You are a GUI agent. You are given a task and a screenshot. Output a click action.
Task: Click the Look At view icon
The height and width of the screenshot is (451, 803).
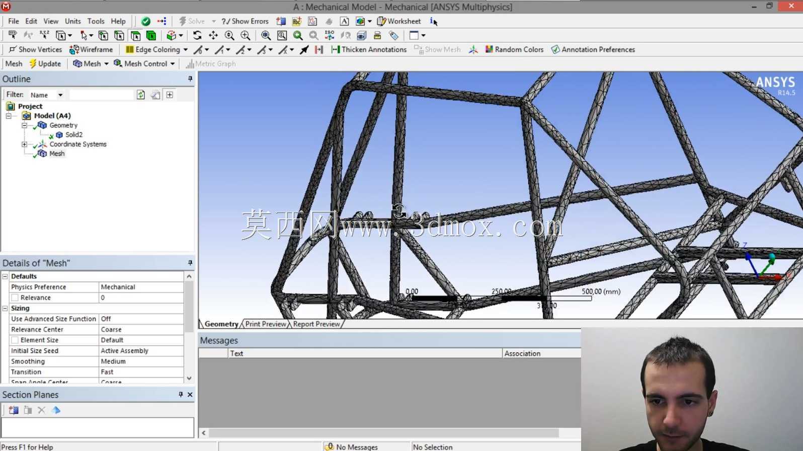(x=346, y=35)
